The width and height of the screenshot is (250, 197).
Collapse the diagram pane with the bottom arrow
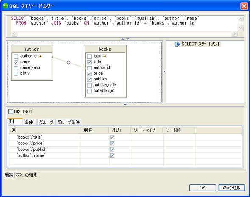(x=125, y=105)
